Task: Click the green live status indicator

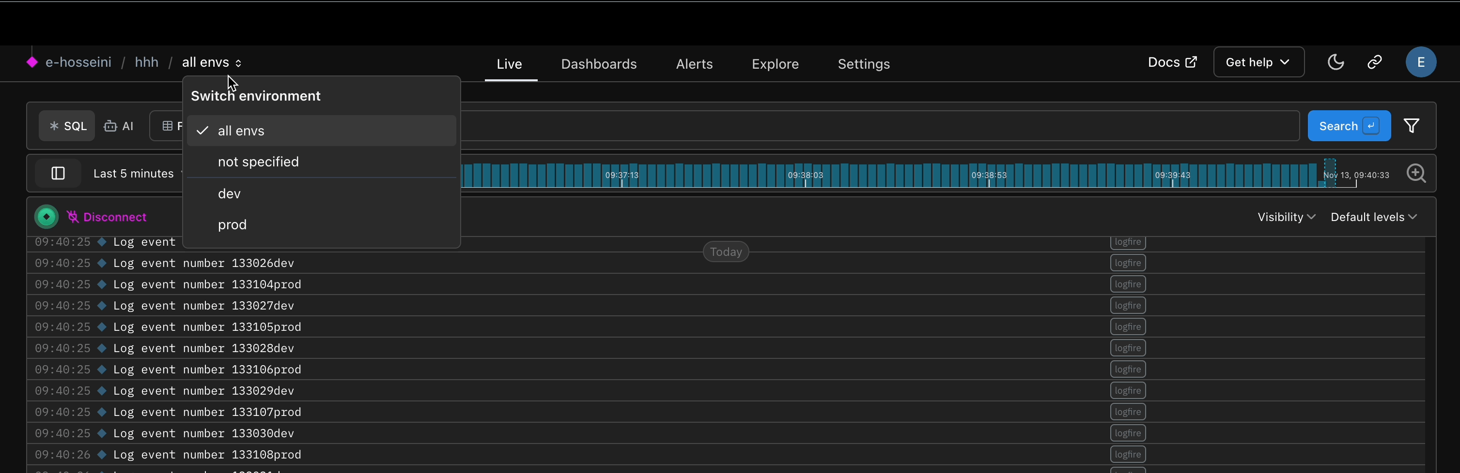Action: click(x=47, y=217)
